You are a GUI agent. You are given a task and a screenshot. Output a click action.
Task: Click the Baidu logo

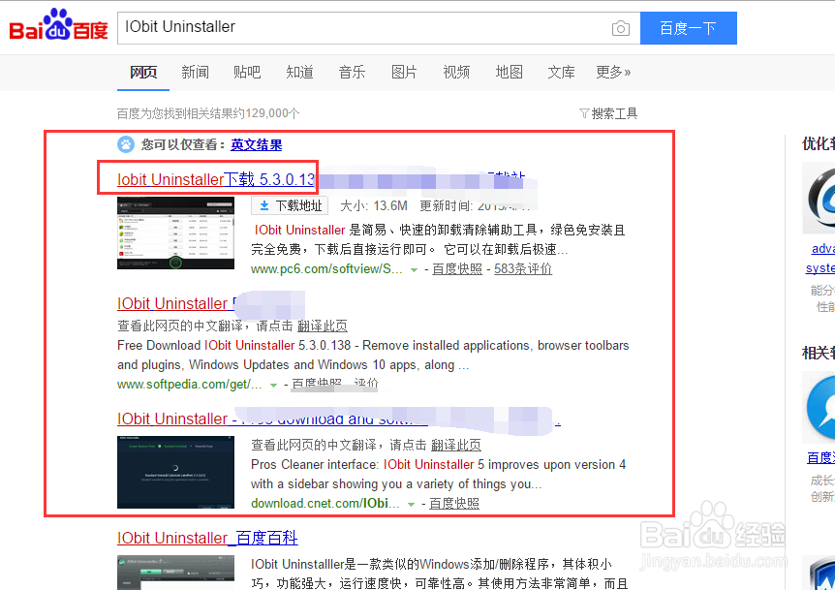[58, 25]
